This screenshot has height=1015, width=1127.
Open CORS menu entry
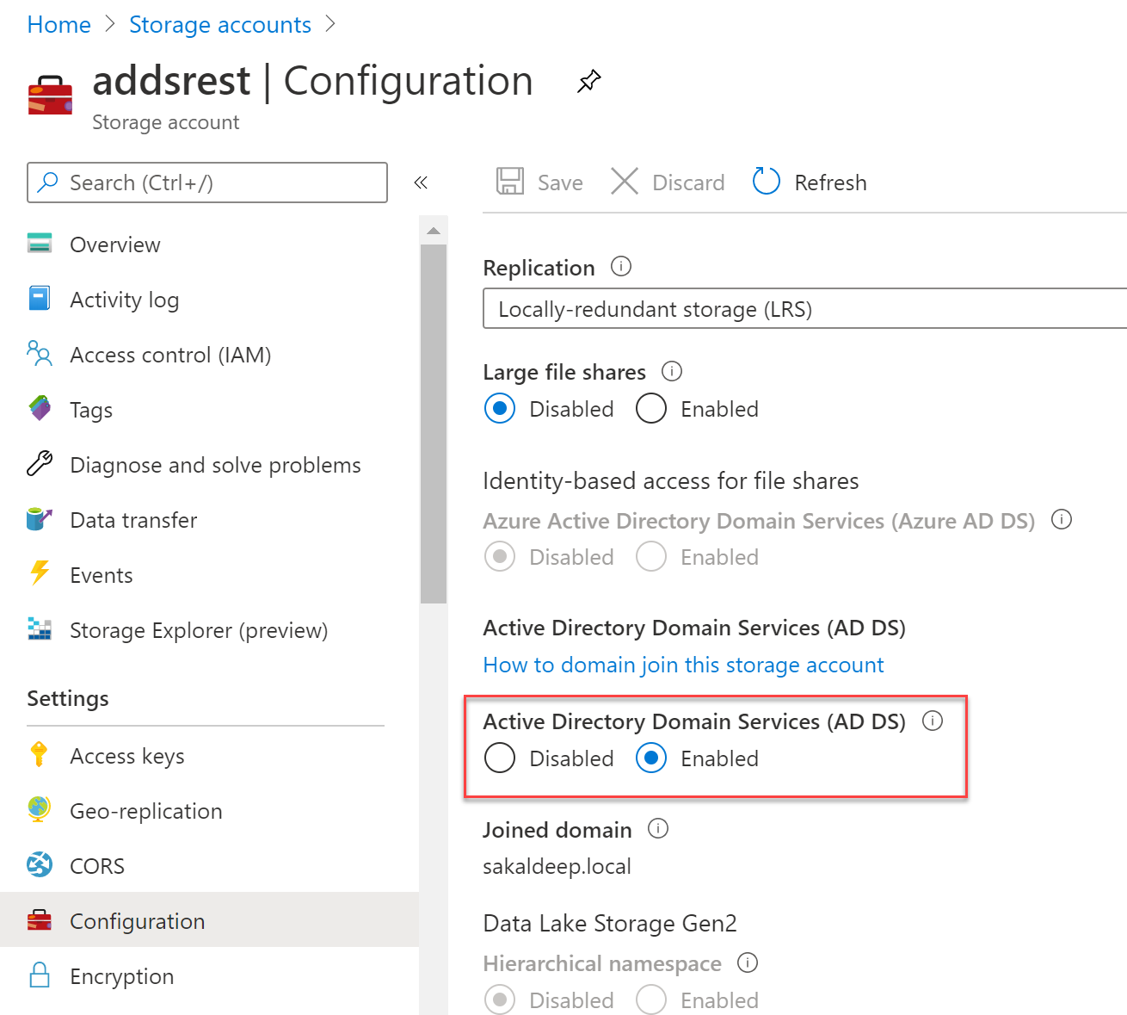coord(209,866)
